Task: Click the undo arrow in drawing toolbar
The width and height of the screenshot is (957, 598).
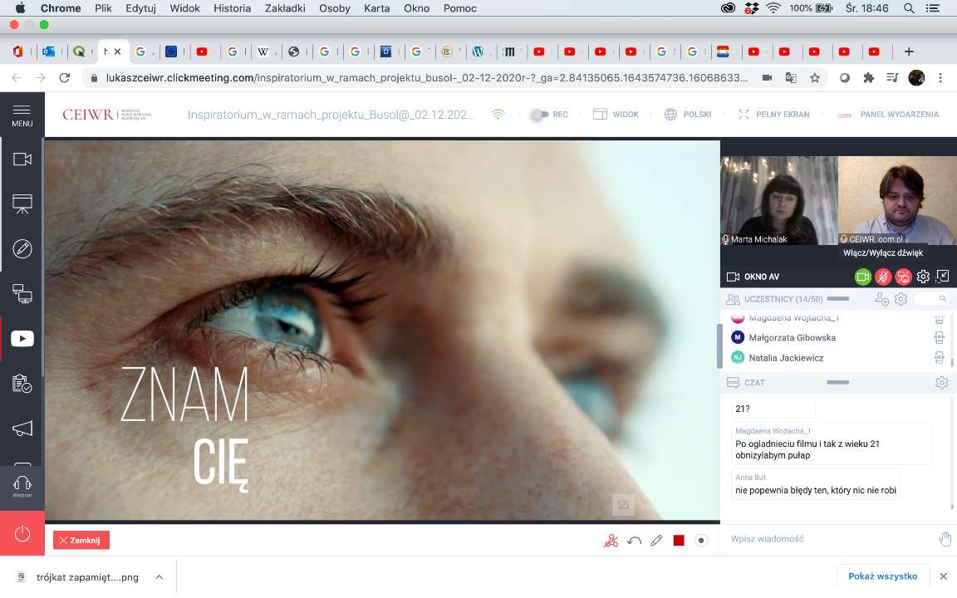Action: coord(634,541)
